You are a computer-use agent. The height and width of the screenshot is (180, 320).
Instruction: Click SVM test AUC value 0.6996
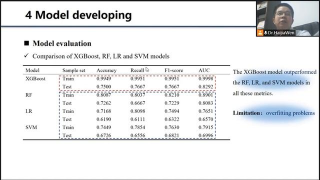(x=205, y=135)
